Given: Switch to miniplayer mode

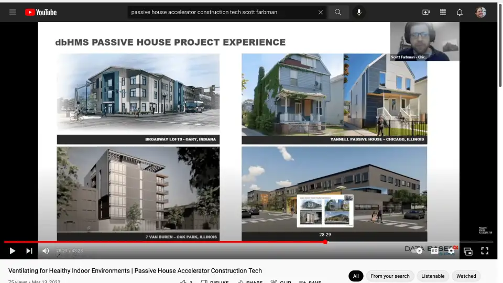Looking at the screenshot, I should click(x=468, y=251).
